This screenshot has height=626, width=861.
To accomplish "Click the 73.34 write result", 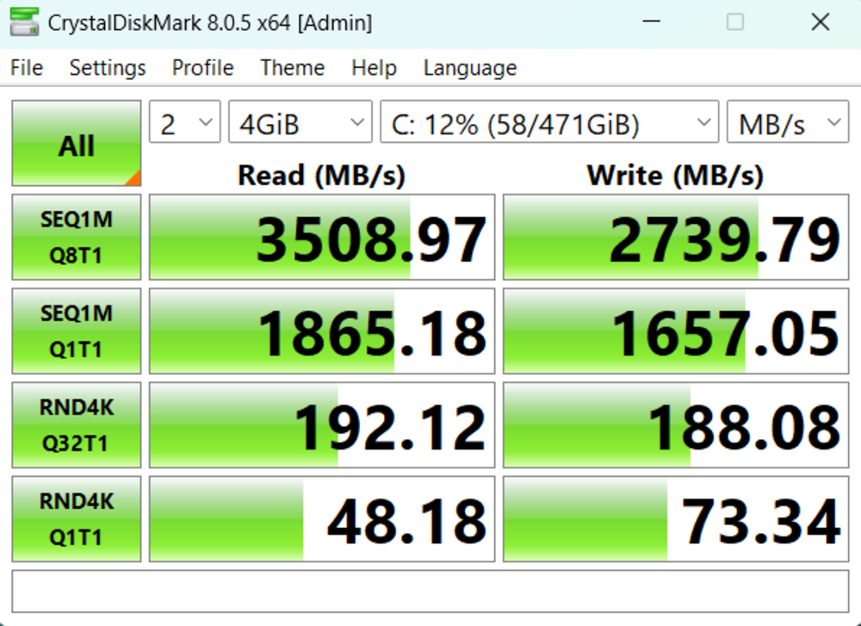I will [x=676, y=519].
